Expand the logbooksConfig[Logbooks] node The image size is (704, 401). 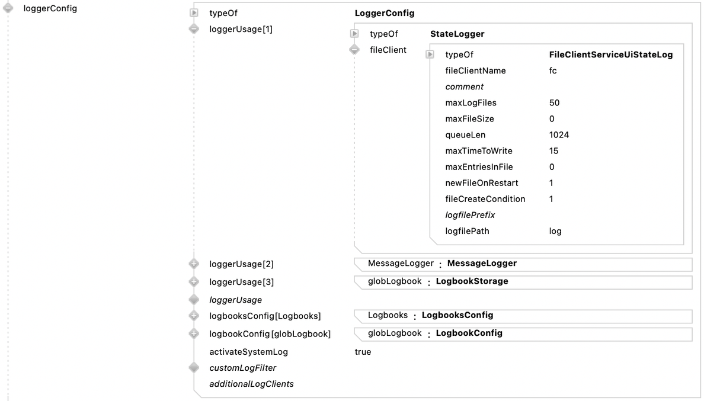[x=193, y=316]
